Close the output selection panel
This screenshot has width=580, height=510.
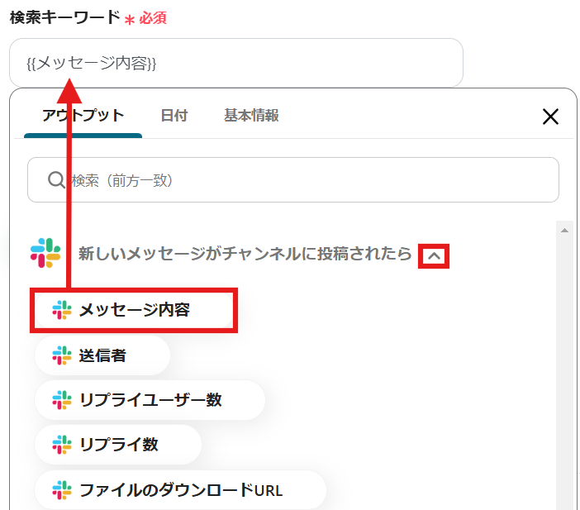[550, 117]
